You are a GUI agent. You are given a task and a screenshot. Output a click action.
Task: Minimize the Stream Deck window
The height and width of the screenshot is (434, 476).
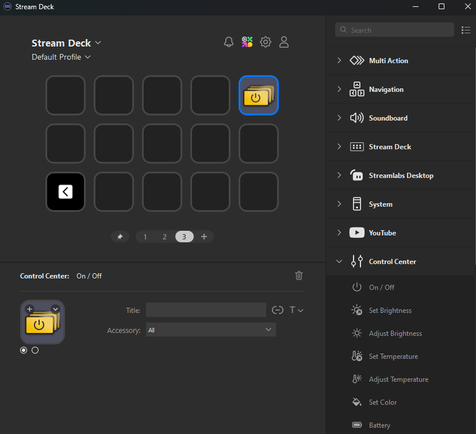(x=416, y=6)
